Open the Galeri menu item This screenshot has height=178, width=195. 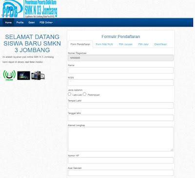click(x=32, y=22)
